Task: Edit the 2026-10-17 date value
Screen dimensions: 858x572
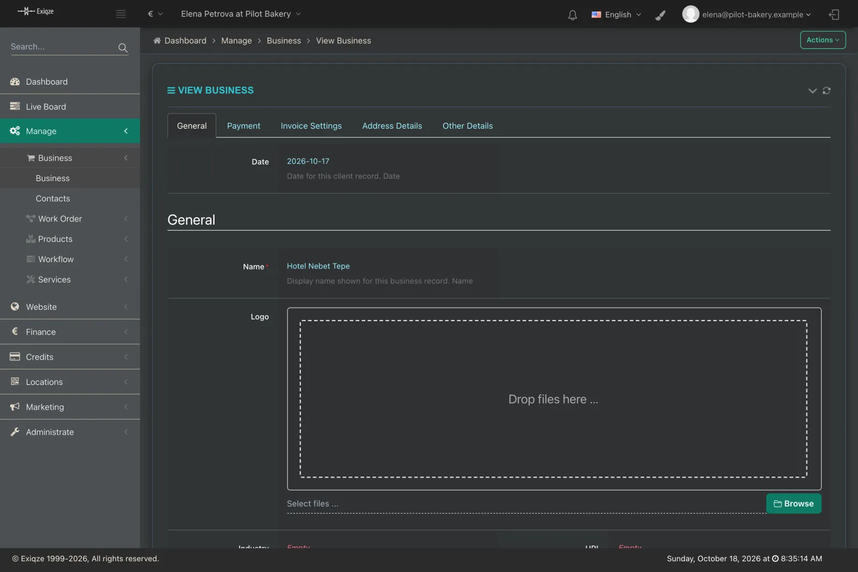Action: 308,161
